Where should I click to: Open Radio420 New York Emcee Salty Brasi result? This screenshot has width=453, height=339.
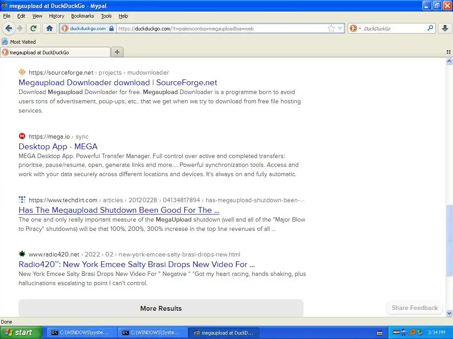click(137, 264)
